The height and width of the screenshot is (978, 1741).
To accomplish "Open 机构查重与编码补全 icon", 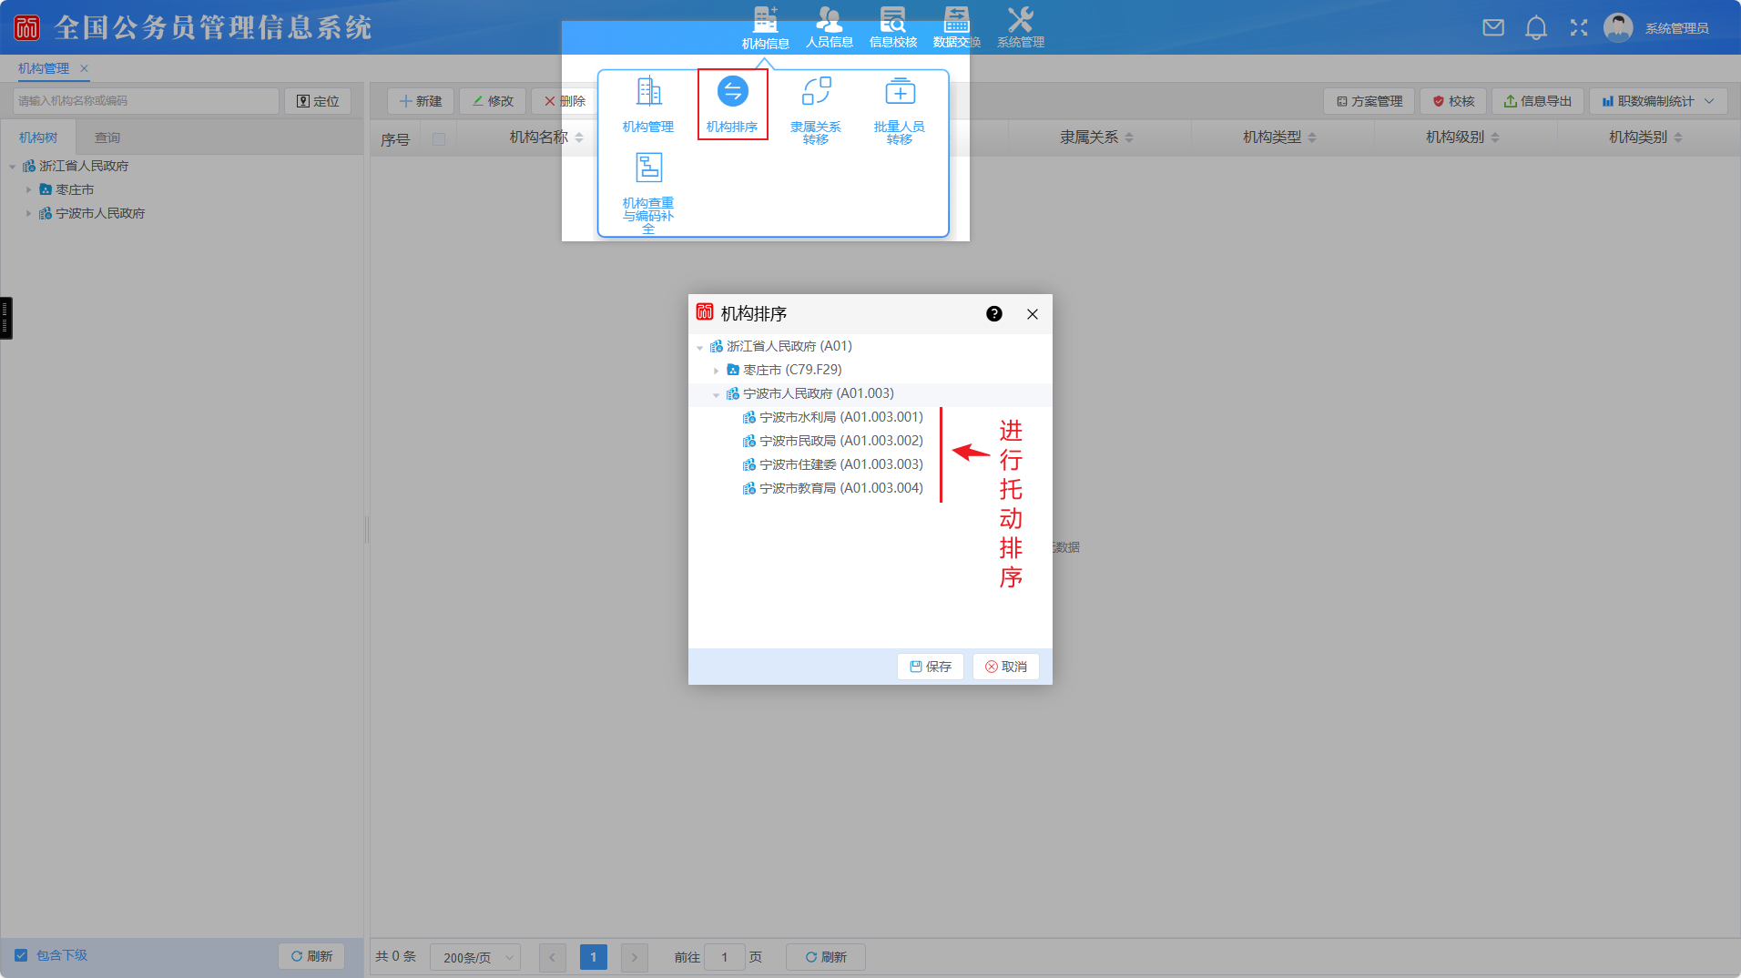I will pyautogui.click(x=648, y=168).
